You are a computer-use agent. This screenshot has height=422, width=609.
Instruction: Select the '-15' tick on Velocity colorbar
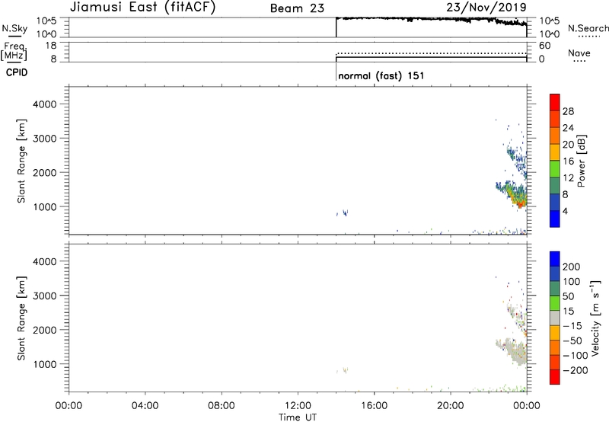point(572,325)
